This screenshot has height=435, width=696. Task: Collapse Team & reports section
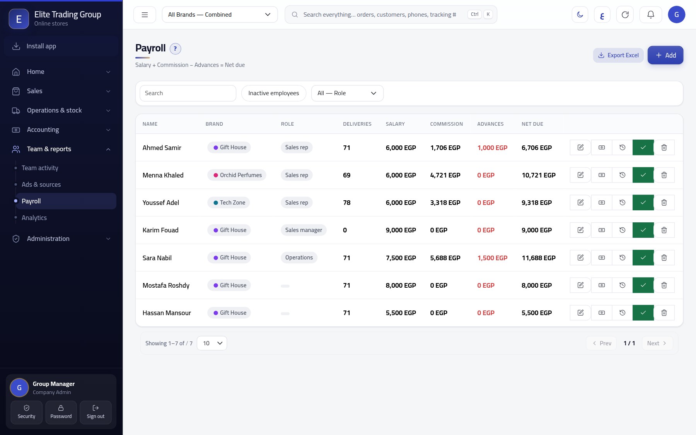click(x=61, y=149)
